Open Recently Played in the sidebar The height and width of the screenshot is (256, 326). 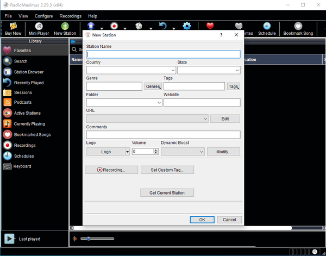29,83
